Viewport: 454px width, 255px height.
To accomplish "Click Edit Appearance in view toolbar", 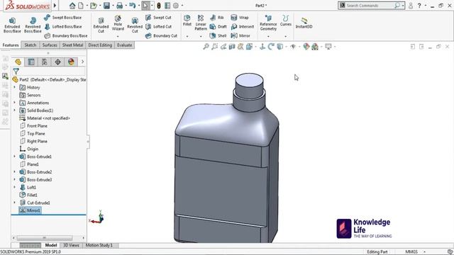I will tap(306, 47).
